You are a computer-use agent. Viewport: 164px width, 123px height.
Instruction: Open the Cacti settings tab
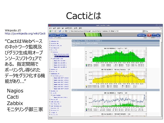click(x=142, y=35)
